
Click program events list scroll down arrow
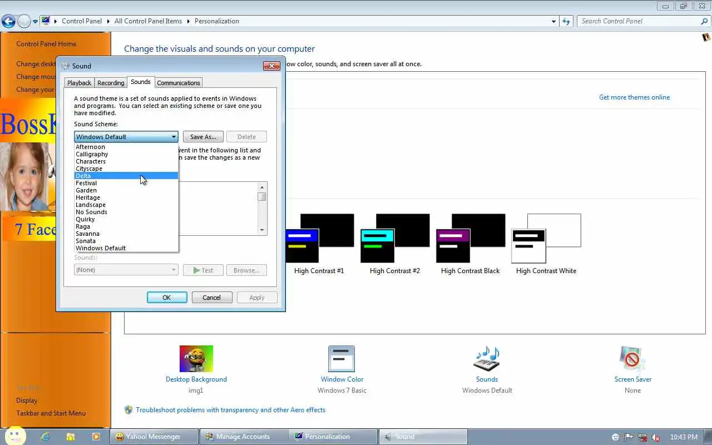[262, 230]
